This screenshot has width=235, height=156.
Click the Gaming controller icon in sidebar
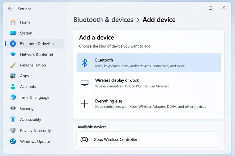click(x=13, y=108)
